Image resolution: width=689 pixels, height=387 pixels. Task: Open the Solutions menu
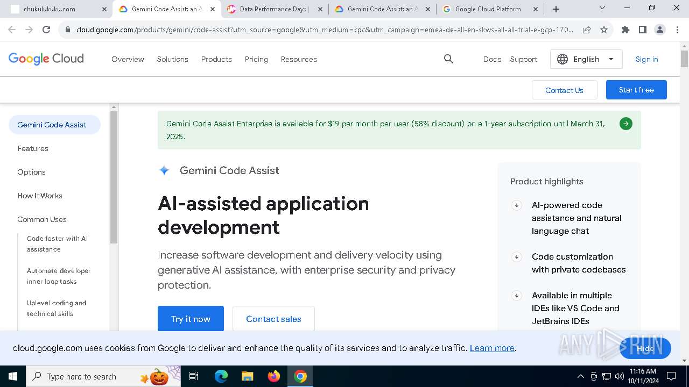(172, 59)
